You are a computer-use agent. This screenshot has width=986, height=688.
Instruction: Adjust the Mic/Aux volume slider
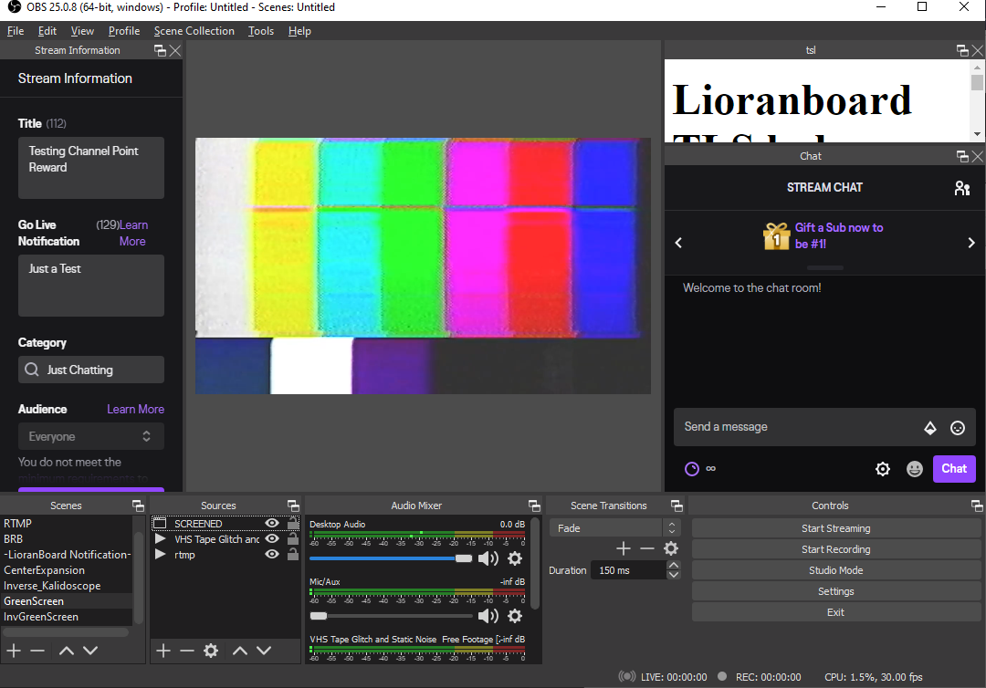pos(391,616)
